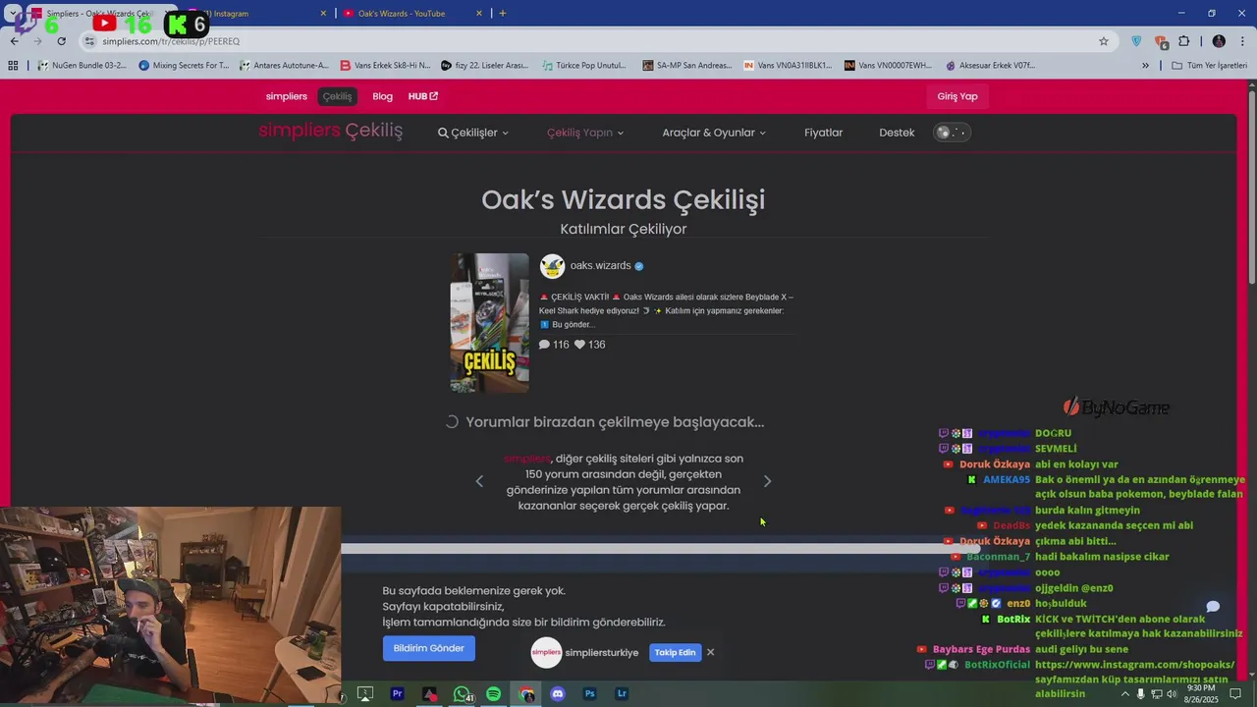Expand the Araçlar & Oyunlar dropdown

pos(714,133)
